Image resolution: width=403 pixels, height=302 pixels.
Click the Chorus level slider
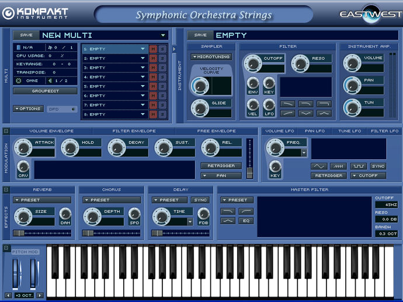pyautogui.click(x=112, y=233)
